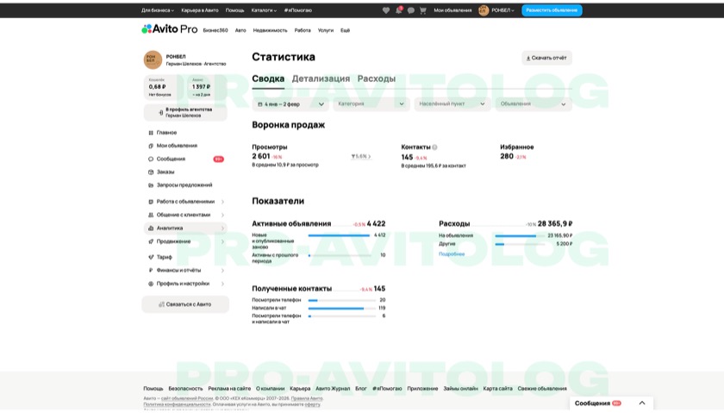Open the Работа menu item
Image resolution: width=724 pixels, height=413 pixels.
click(x=303, y=30)
